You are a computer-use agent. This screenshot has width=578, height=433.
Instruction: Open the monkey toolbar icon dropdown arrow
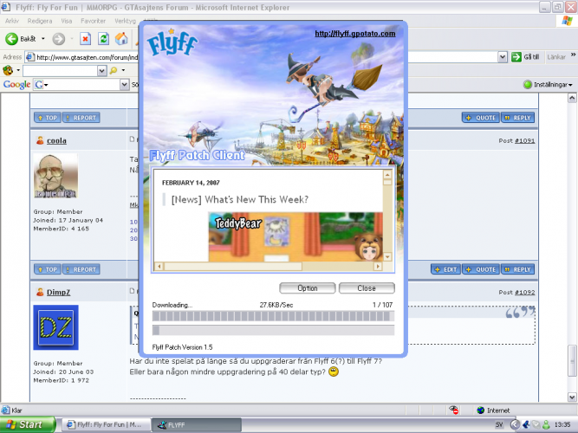coord(18,70)
